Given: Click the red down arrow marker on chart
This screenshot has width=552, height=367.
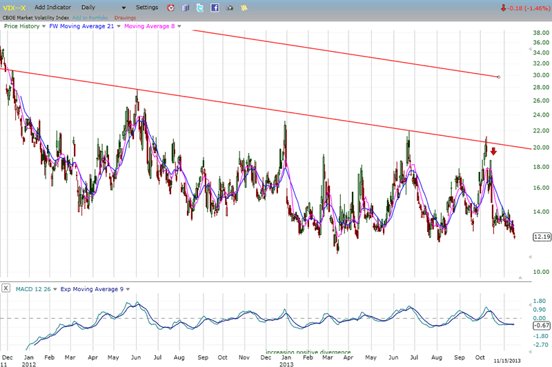Looking at the screenshot, I should (493, 152).
